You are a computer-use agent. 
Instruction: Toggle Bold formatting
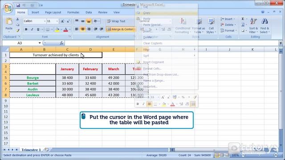click(26, 29)
